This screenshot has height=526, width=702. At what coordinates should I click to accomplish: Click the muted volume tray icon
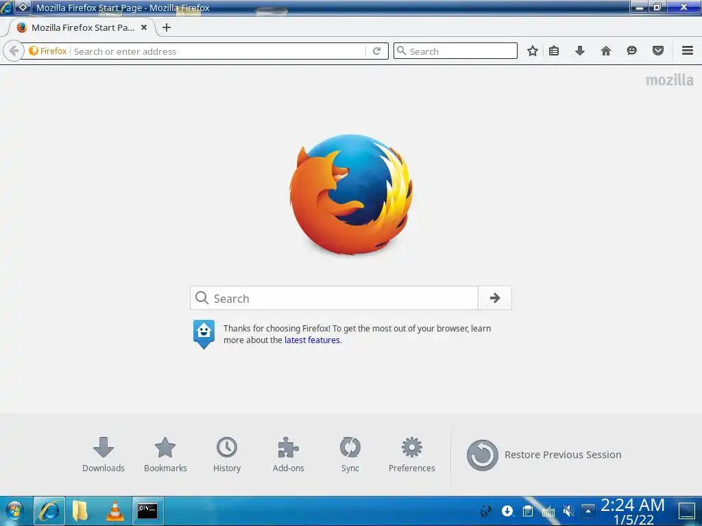coord(568,510)
